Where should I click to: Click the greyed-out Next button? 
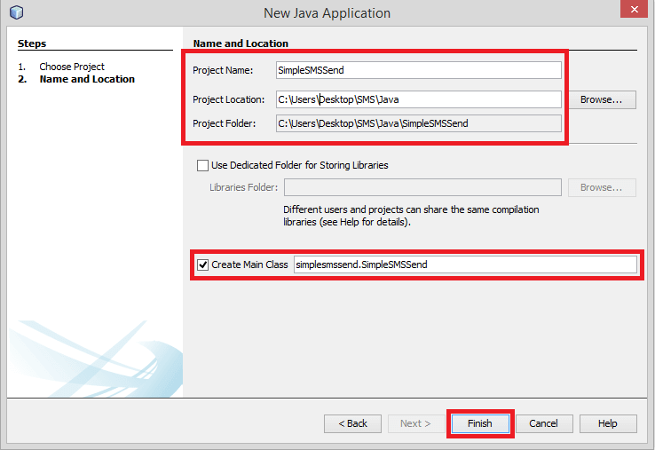pos(415,423)
